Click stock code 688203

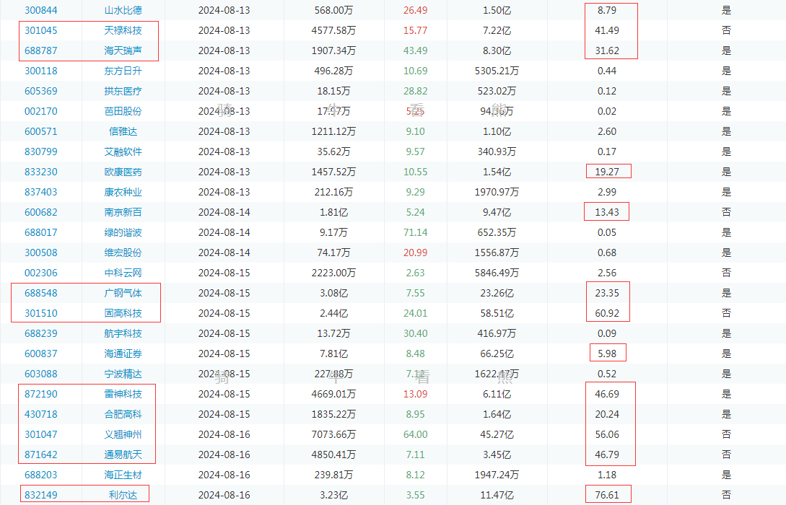click(x=41, y=475)
